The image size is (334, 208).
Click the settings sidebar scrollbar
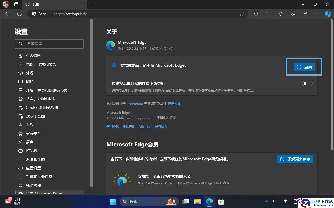[91, 103]
